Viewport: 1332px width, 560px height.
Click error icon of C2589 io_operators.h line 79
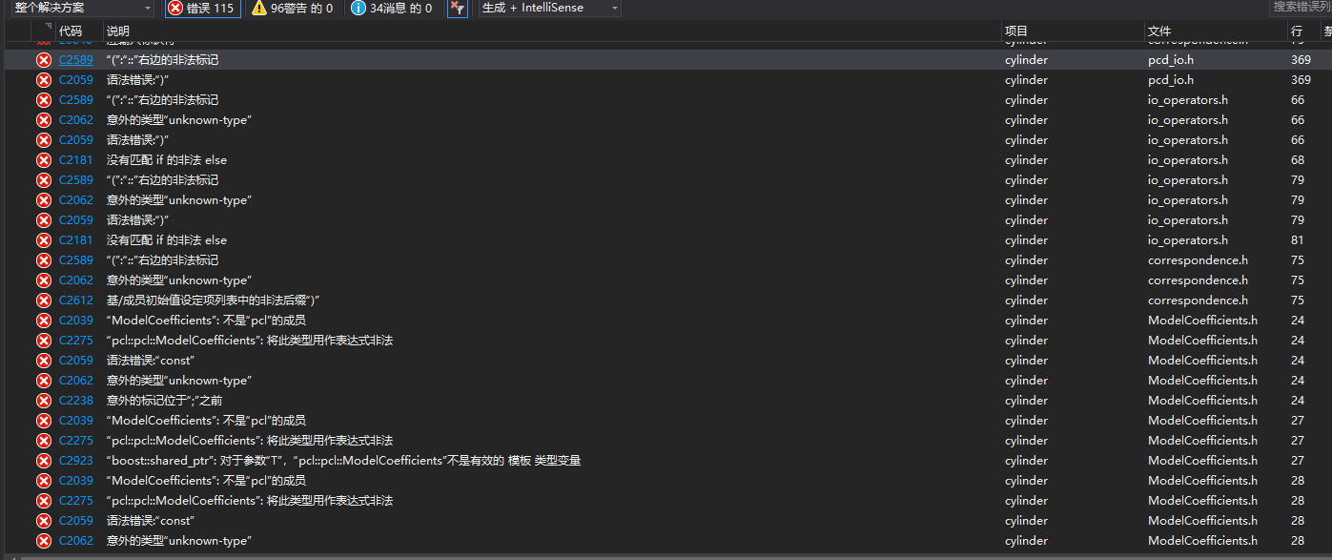[x=44, y=180]
